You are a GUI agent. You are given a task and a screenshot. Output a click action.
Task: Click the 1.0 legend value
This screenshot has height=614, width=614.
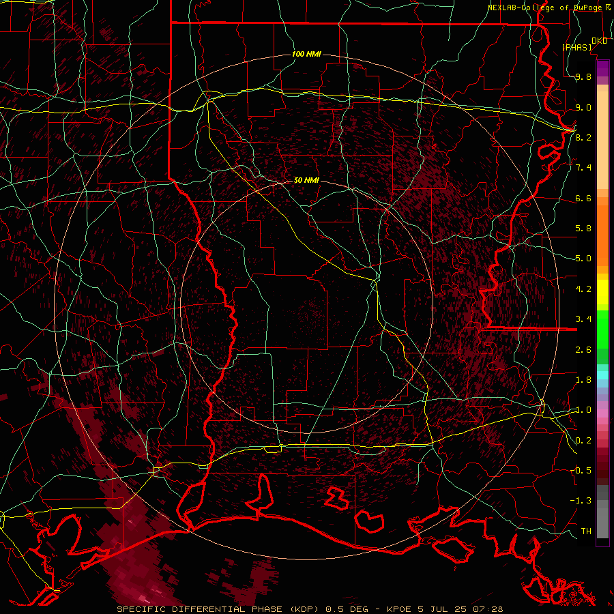point(583,410)
